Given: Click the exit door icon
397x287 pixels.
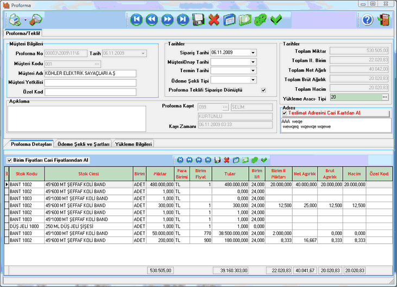Looking at the screenshot, I should coord(383,20).
